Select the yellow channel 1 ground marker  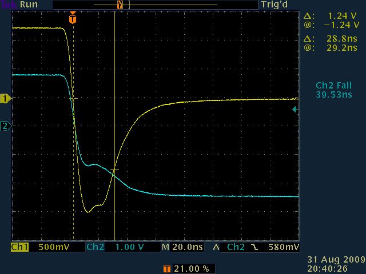[x=6, y=99]
